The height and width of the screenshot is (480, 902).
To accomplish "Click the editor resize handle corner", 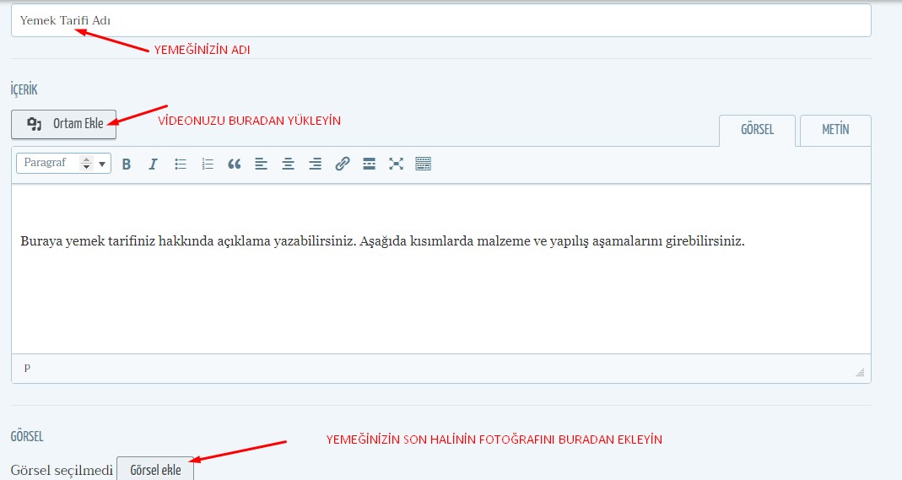I will click(860, 373).
